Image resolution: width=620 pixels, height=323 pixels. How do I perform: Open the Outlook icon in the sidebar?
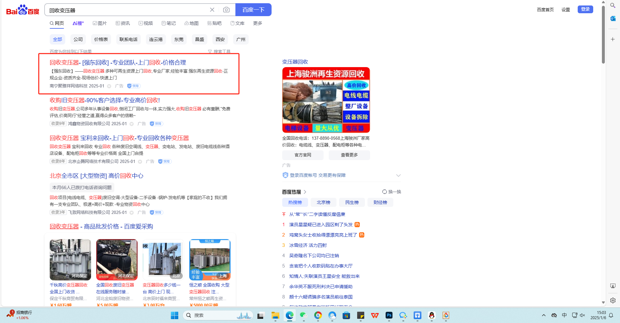click(x=613, y=19)
